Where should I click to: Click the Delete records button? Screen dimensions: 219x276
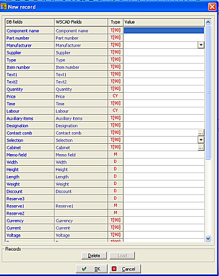point(94,256)
